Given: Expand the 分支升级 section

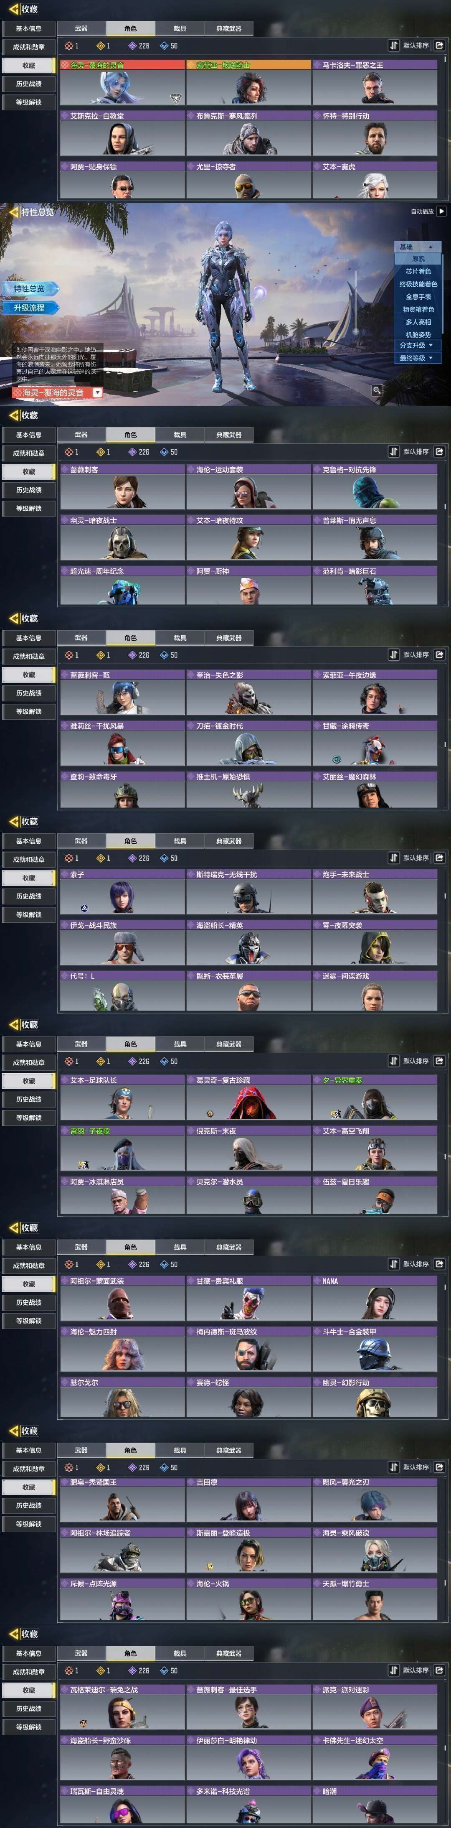Looking at the screenshot, I should (x=418, y=346).
